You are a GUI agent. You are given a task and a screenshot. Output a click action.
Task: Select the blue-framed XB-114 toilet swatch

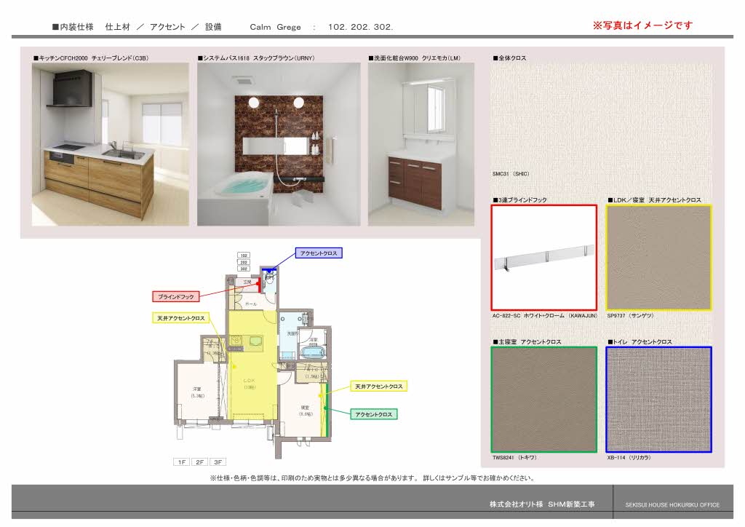[658, 399]
